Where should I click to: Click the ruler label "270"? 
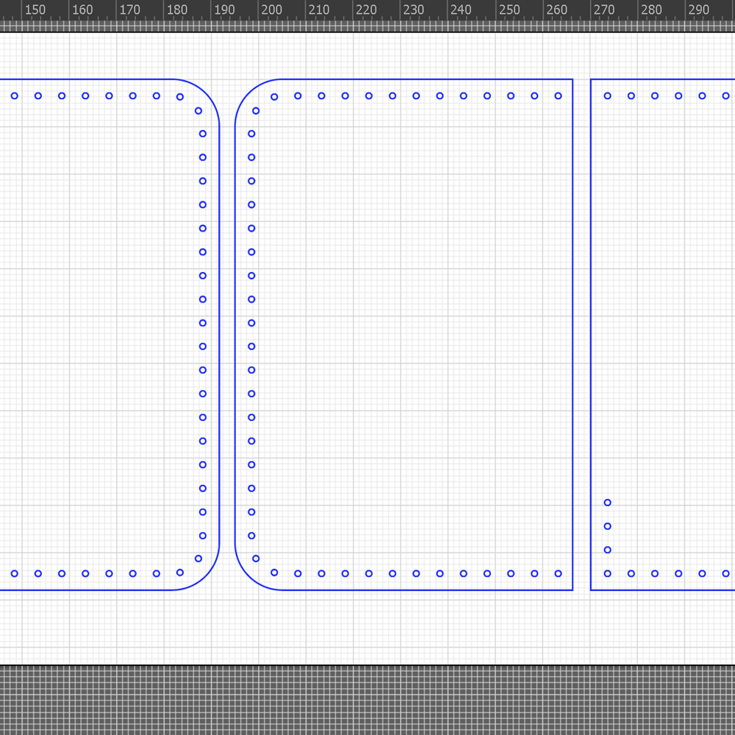[604, 10]
